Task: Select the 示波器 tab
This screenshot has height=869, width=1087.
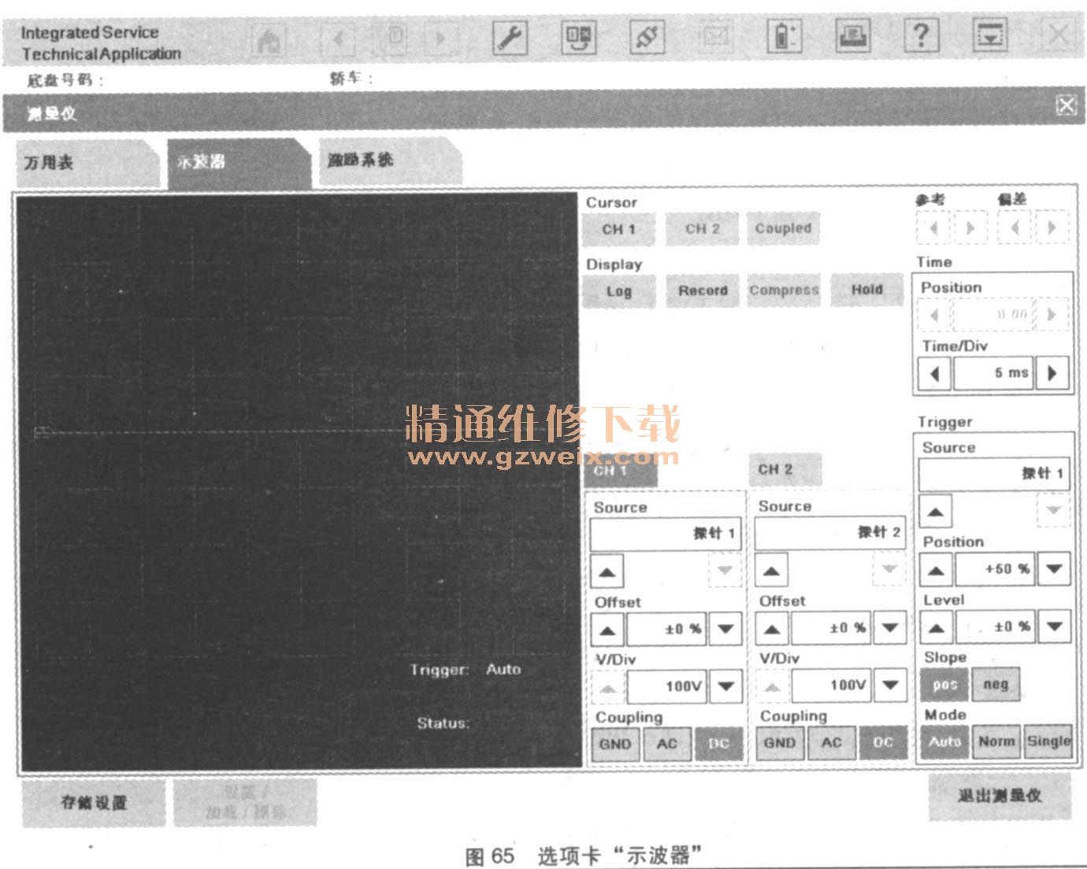Action: click(238, 163)
